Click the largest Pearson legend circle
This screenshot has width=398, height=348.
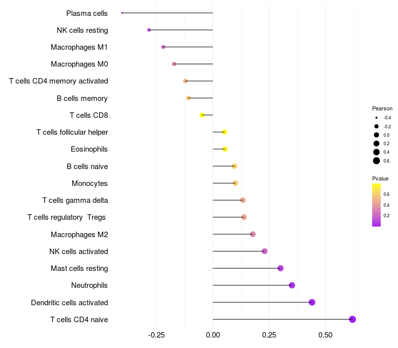click(377, 161)
